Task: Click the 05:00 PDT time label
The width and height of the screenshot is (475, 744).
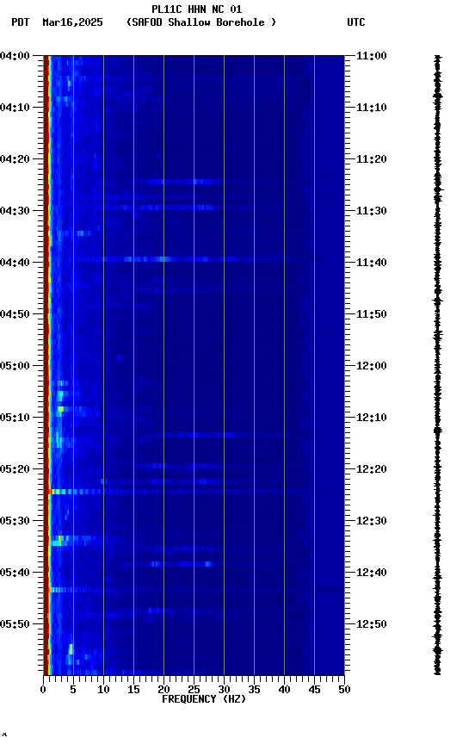Action: 15,366
